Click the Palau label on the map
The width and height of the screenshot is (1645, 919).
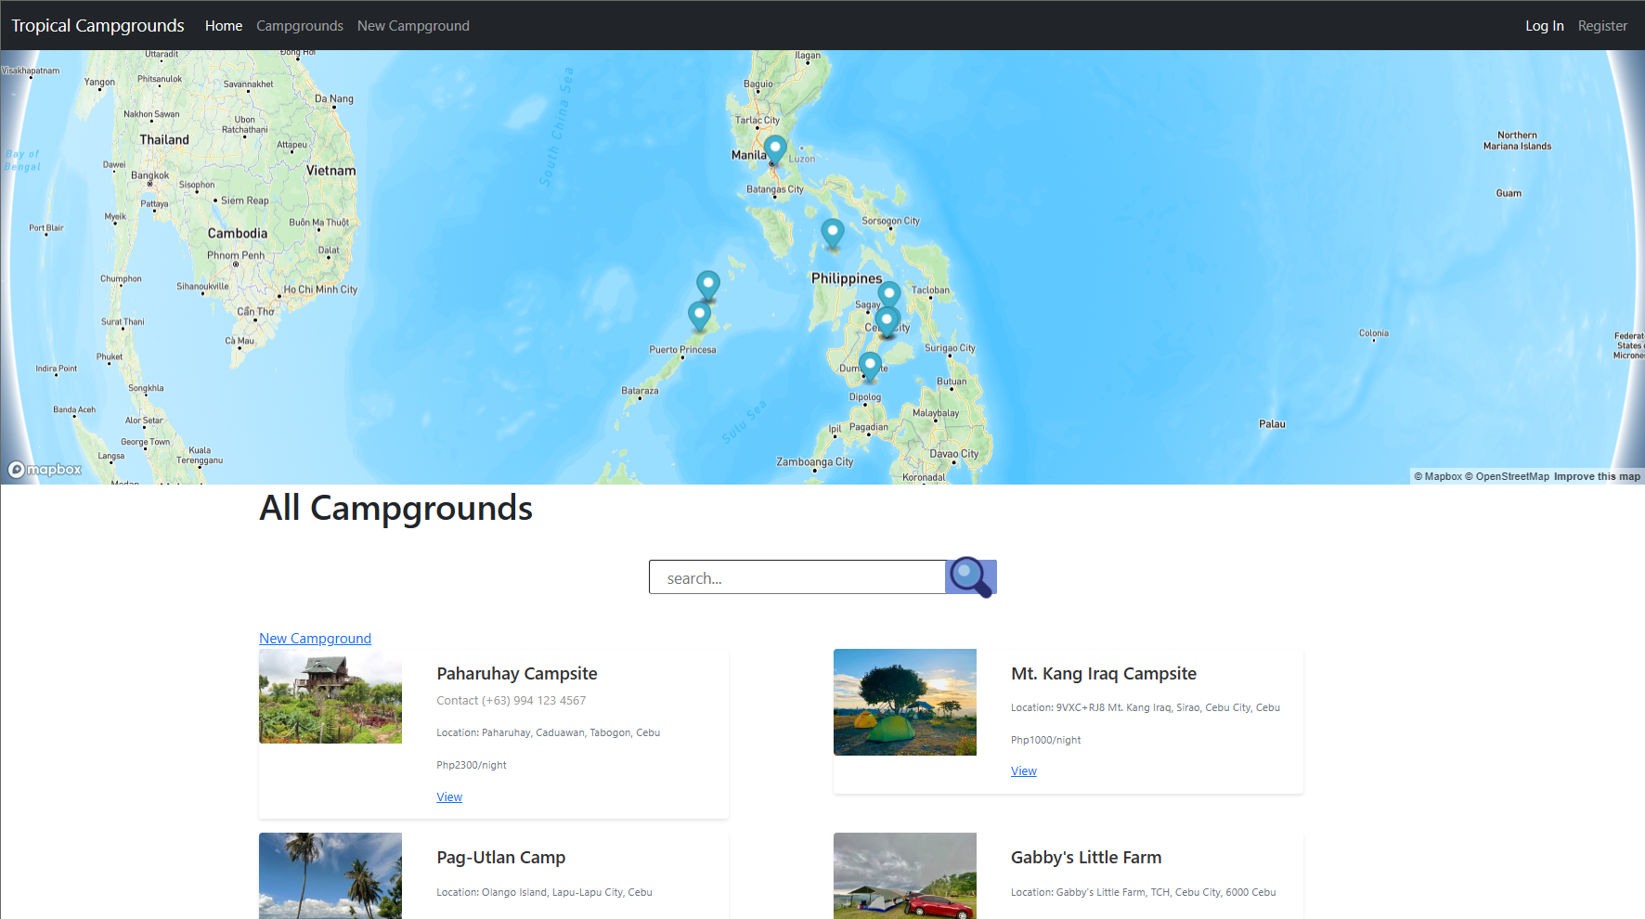1272,424
